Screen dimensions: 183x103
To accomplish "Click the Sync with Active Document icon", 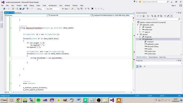I will click(x=152, y=16).
